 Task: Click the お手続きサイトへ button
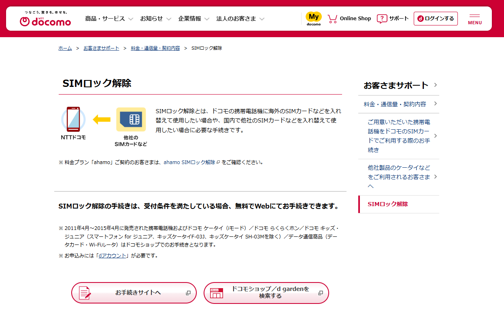(134, 293)
